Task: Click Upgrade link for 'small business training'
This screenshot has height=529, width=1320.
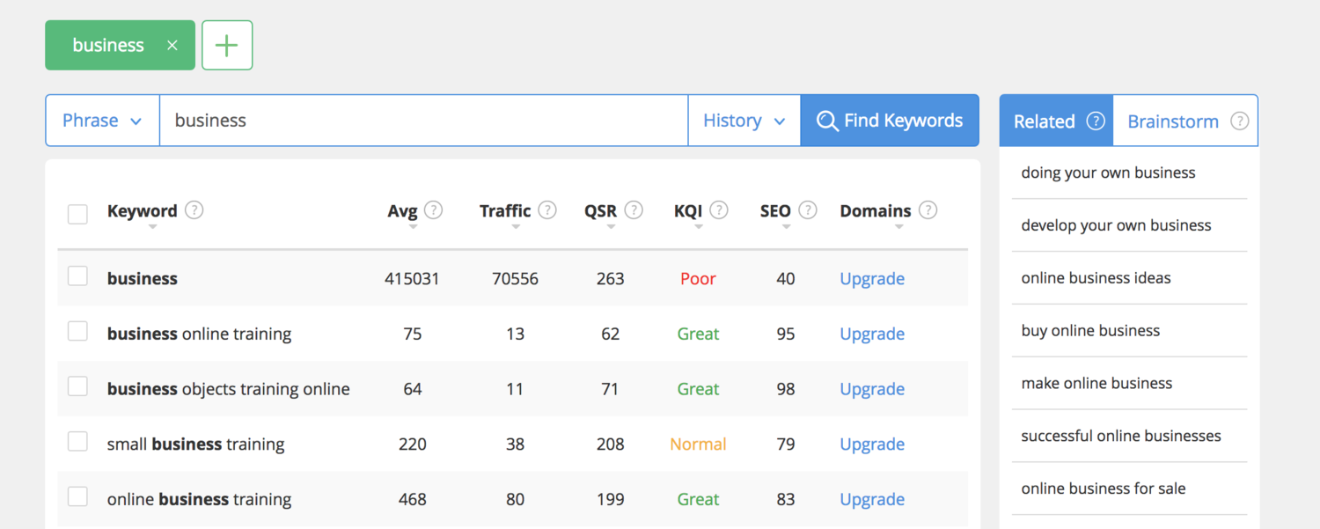Action: click(x=872, y=444)
